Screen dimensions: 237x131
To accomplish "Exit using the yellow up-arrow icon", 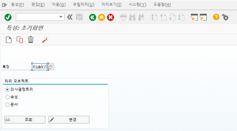I will click(101, 17).
